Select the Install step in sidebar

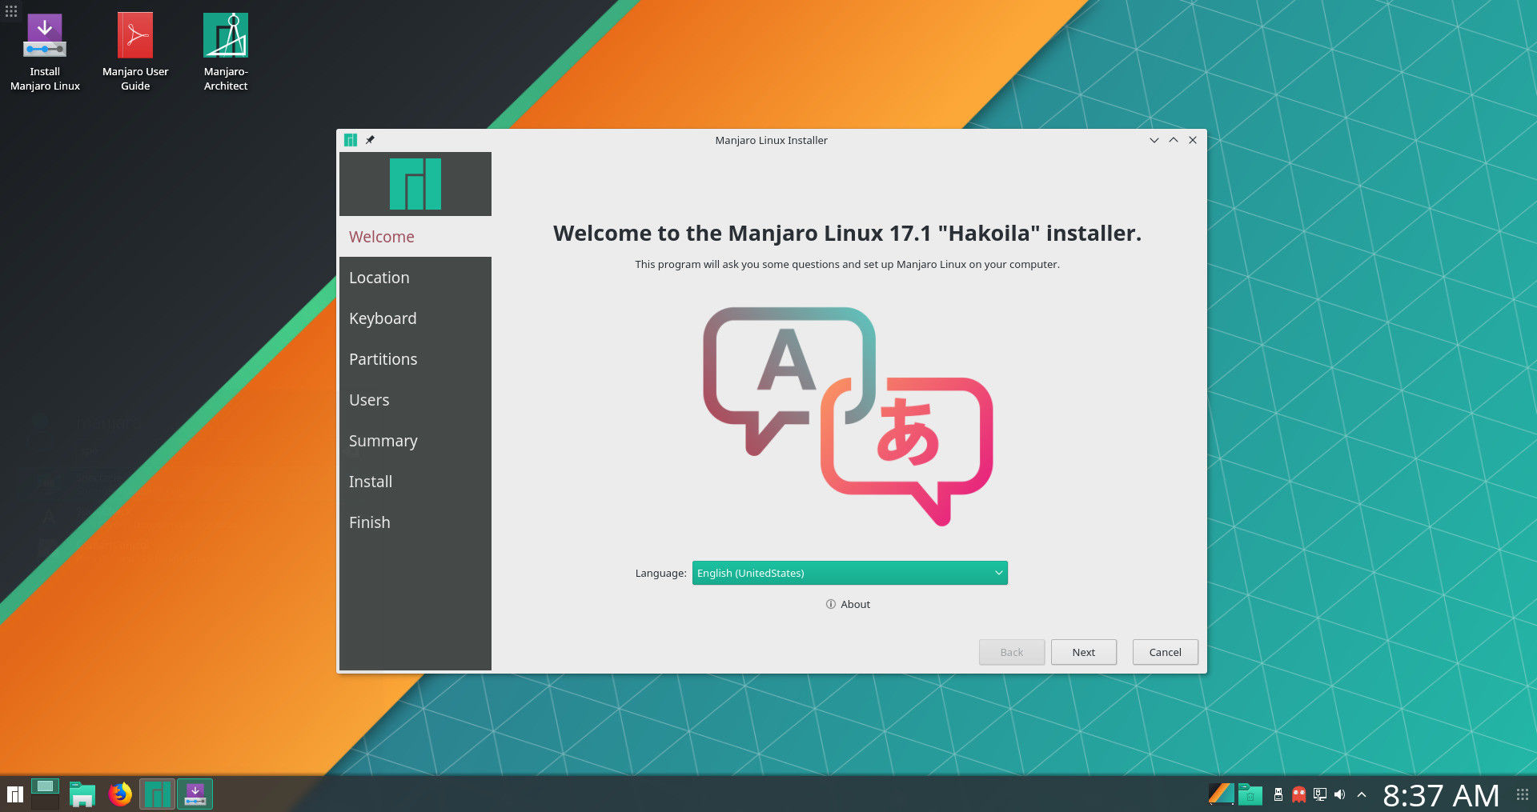(415, 482)
